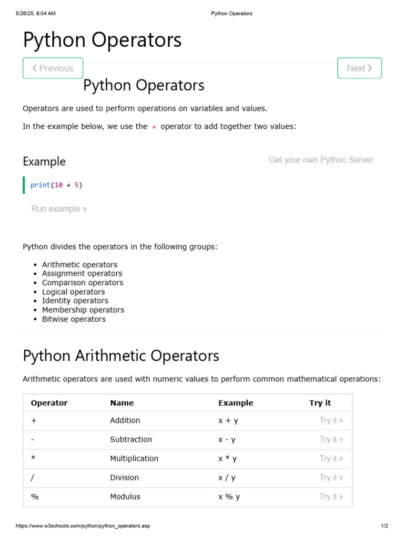Open the Get your own Python Server link
The height and width of the screenshot is (539, 404).
coord(320,160)
